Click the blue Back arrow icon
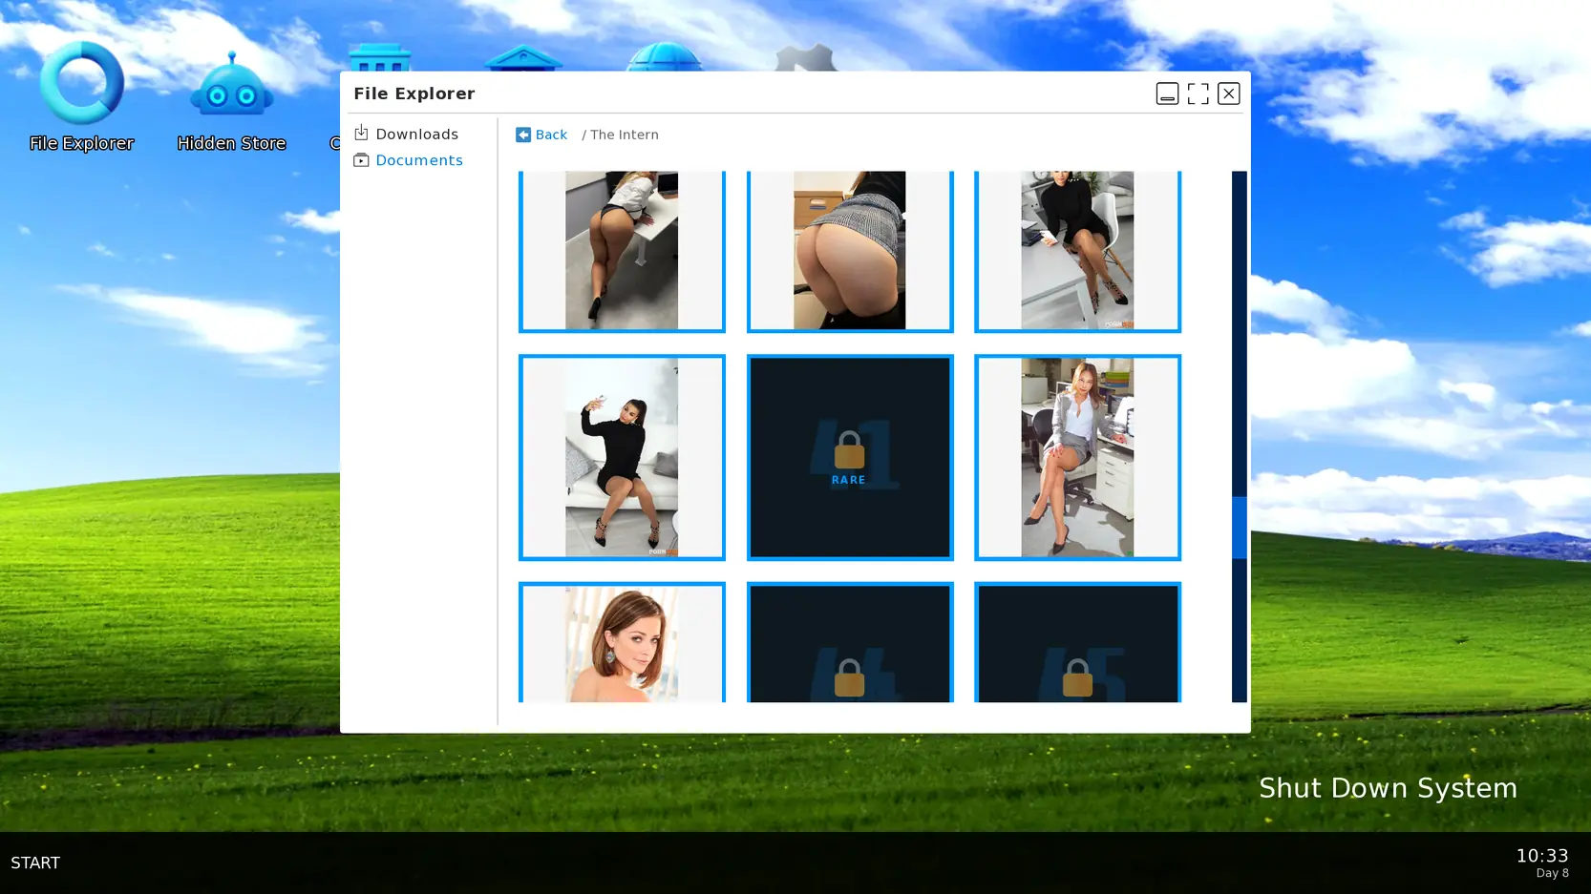The height and width of the screenshot is (894, 1591). (523, 135)
